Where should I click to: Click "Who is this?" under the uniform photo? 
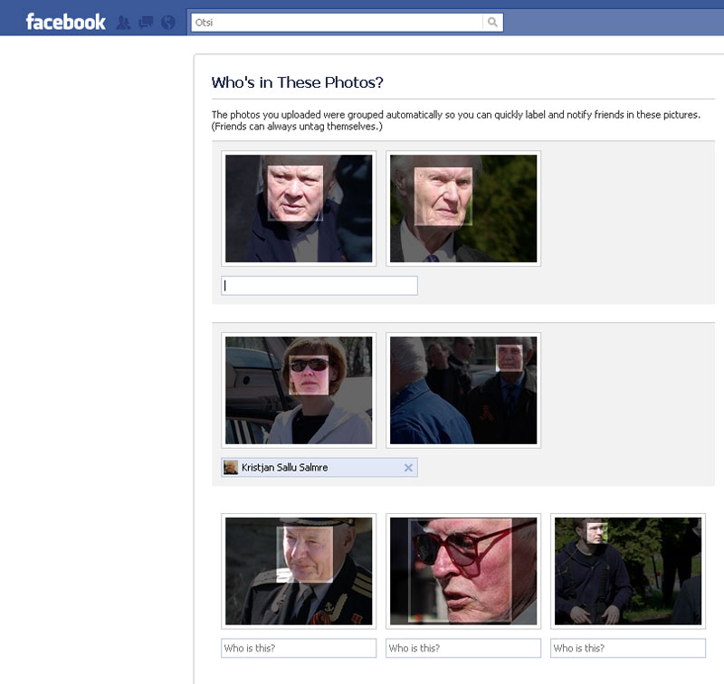[x=299, y=648]
